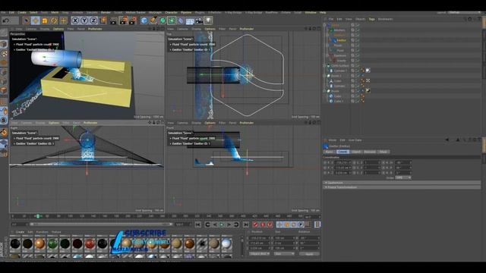The height and width of the screenshot is (273, 486).
Task: Click the green generator object icon
Action: [163, 20]
